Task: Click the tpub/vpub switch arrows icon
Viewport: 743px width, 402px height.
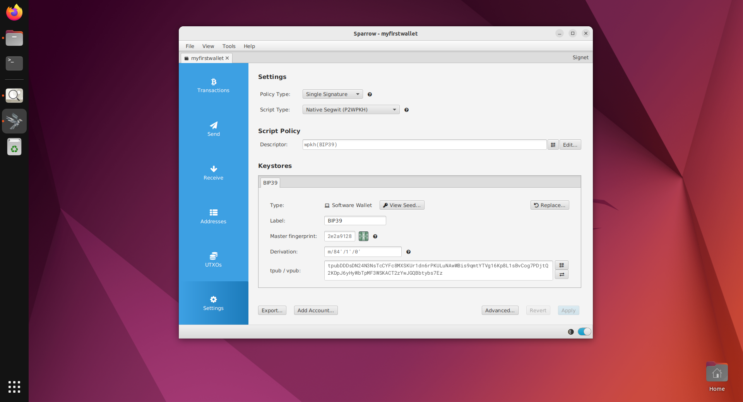Action: [x=562, y=274]
